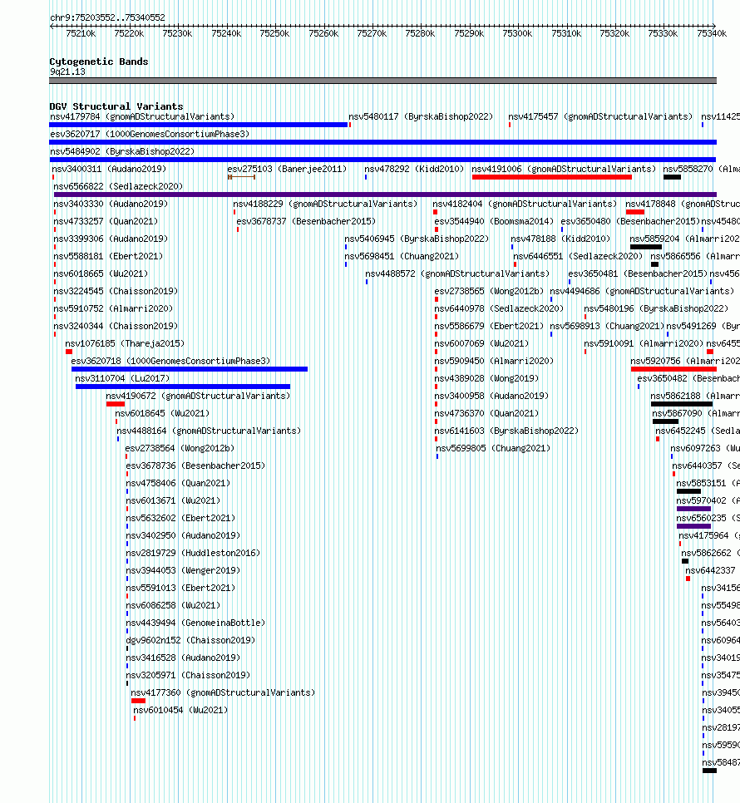
Task: Open the nsv6010454 (Wu2021) label
Action: pos(180,710)
